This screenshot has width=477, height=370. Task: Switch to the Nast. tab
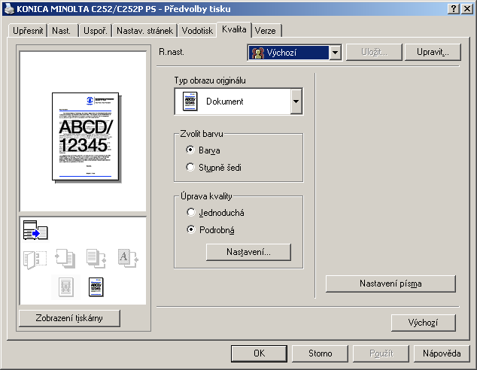[x=63, y=31]
